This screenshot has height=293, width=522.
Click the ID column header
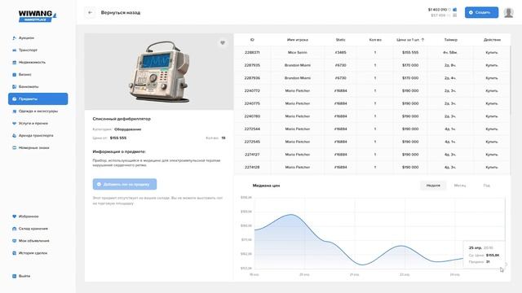pyautogui.click(x=252, y=40)
